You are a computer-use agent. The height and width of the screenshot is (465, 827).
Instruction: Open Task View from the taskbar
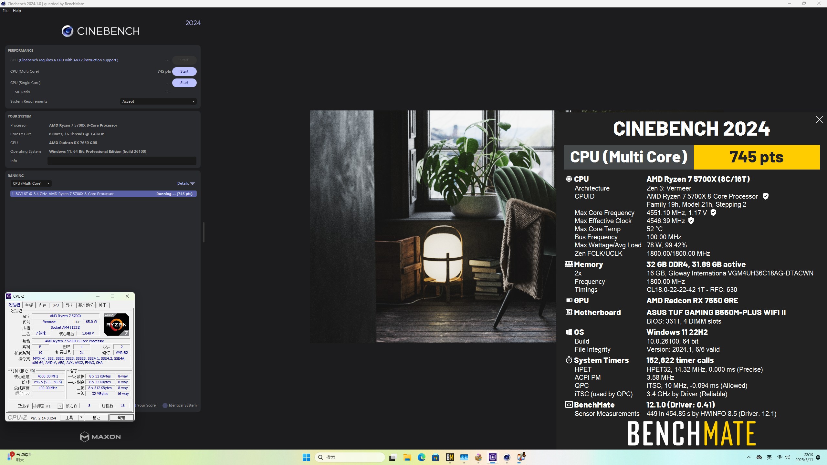(x=393, y=457)
